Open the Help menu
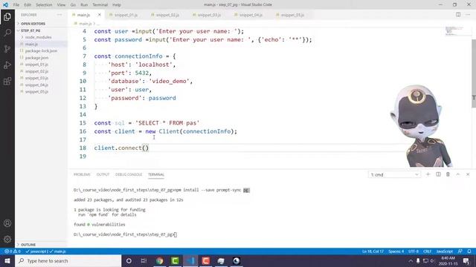 pos(117,4)
